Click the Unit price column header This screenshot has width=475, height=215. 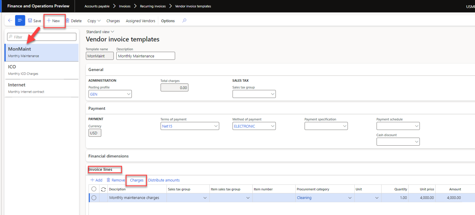pos(427,189)
